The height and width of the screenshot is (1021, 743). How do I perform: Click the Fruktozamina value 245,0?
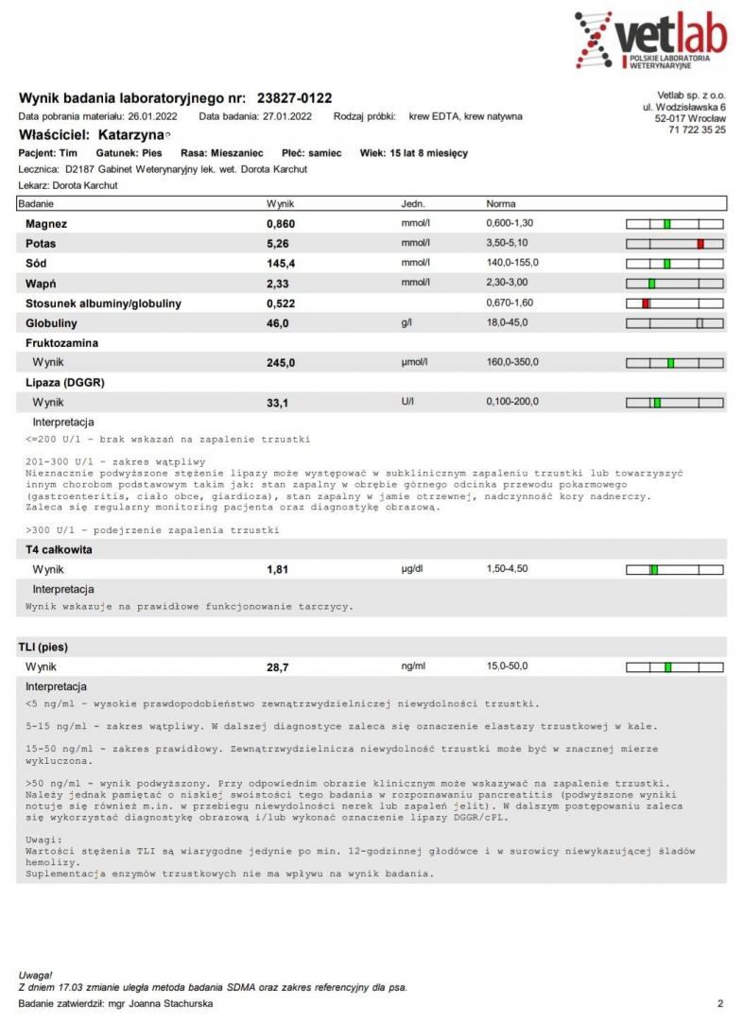pos(281,363)
